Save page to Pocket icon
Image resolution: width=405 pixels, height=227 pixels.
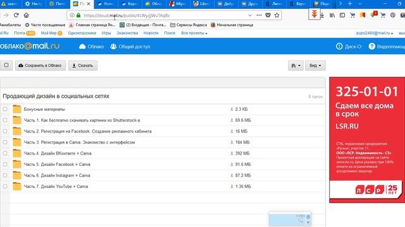pyautogui.click(x=268, y=15)
